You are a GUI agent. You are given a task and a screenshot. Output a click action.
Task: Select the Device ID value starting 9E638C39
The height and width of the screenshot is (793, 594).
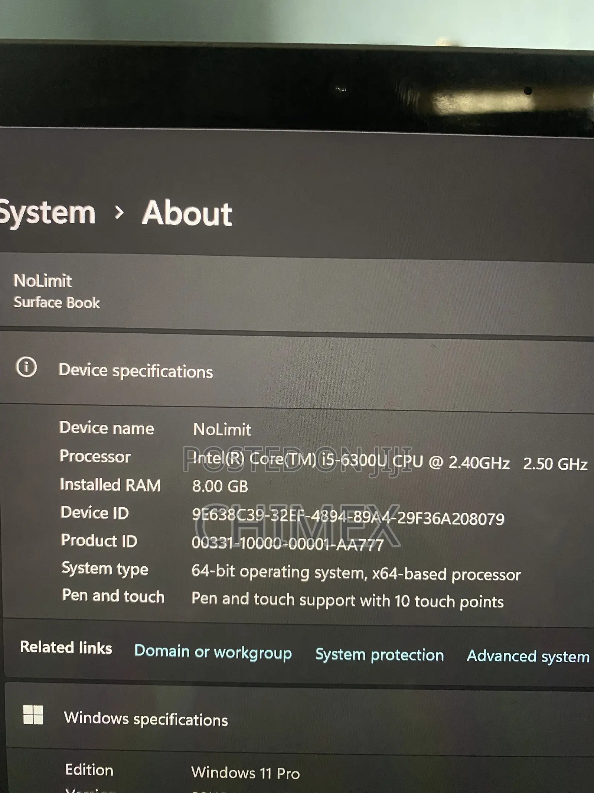348,517
